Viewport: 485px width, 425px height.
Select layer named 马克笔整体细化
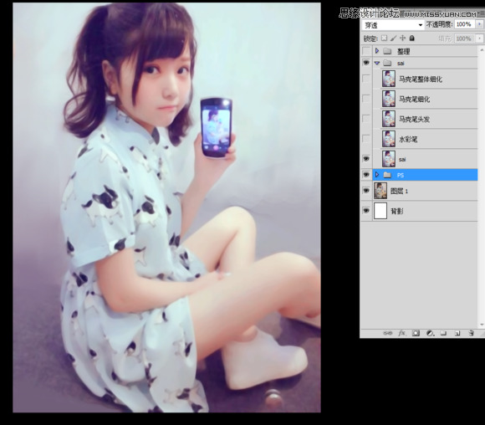coord(421,79)
